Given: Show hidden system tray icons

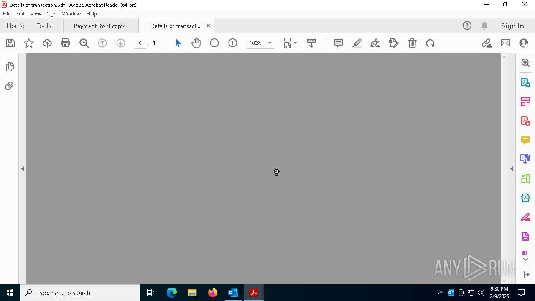Looking at the screenshot, I should pos(441,293).
